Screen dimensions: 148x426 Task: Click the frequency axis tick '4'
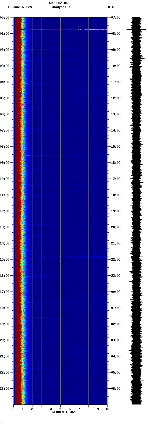(51, 409)
